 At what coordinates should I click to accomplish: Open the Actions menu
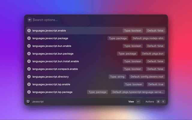coord(149,102)
